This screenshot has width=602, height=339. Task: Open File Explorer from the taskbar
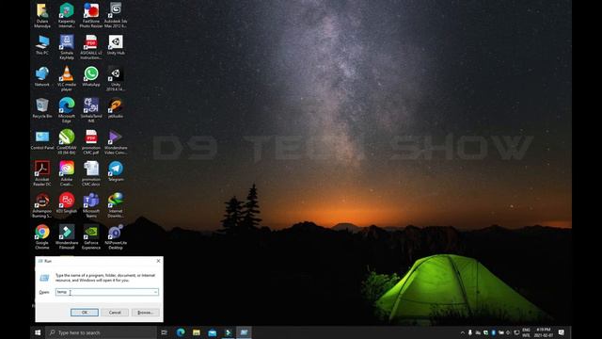pos(197,332)
